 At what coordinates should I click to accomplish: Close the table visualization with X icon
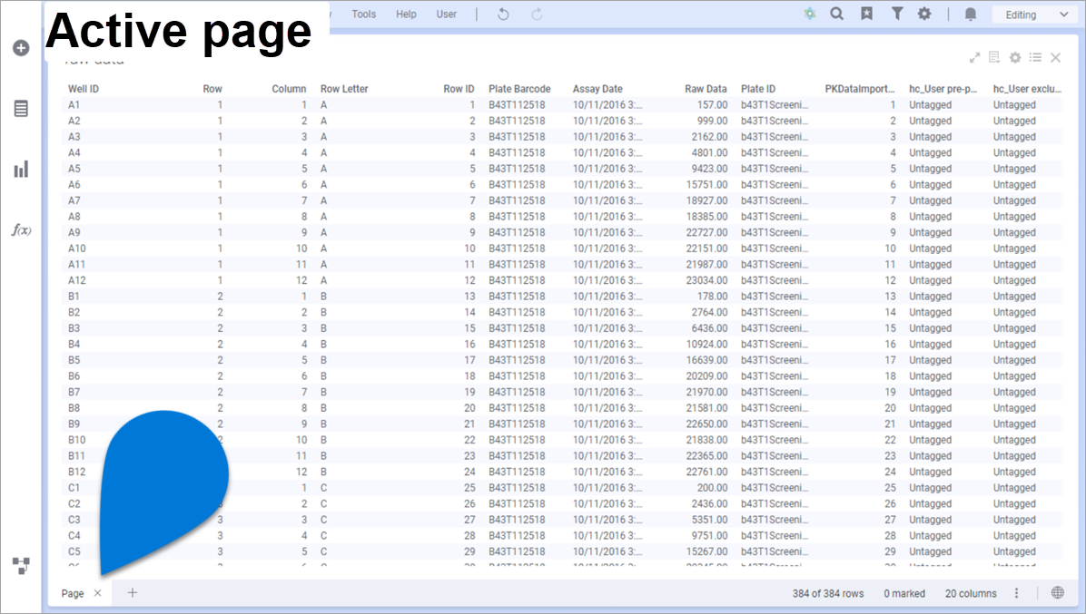[x=1055, y=57]
